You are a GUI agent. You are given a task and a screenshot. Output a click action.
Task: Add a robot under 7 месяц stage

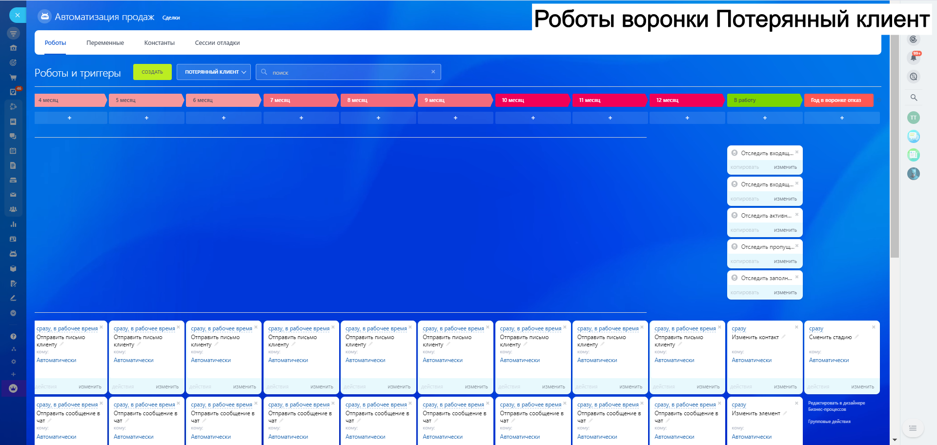[x=301, y=118]
